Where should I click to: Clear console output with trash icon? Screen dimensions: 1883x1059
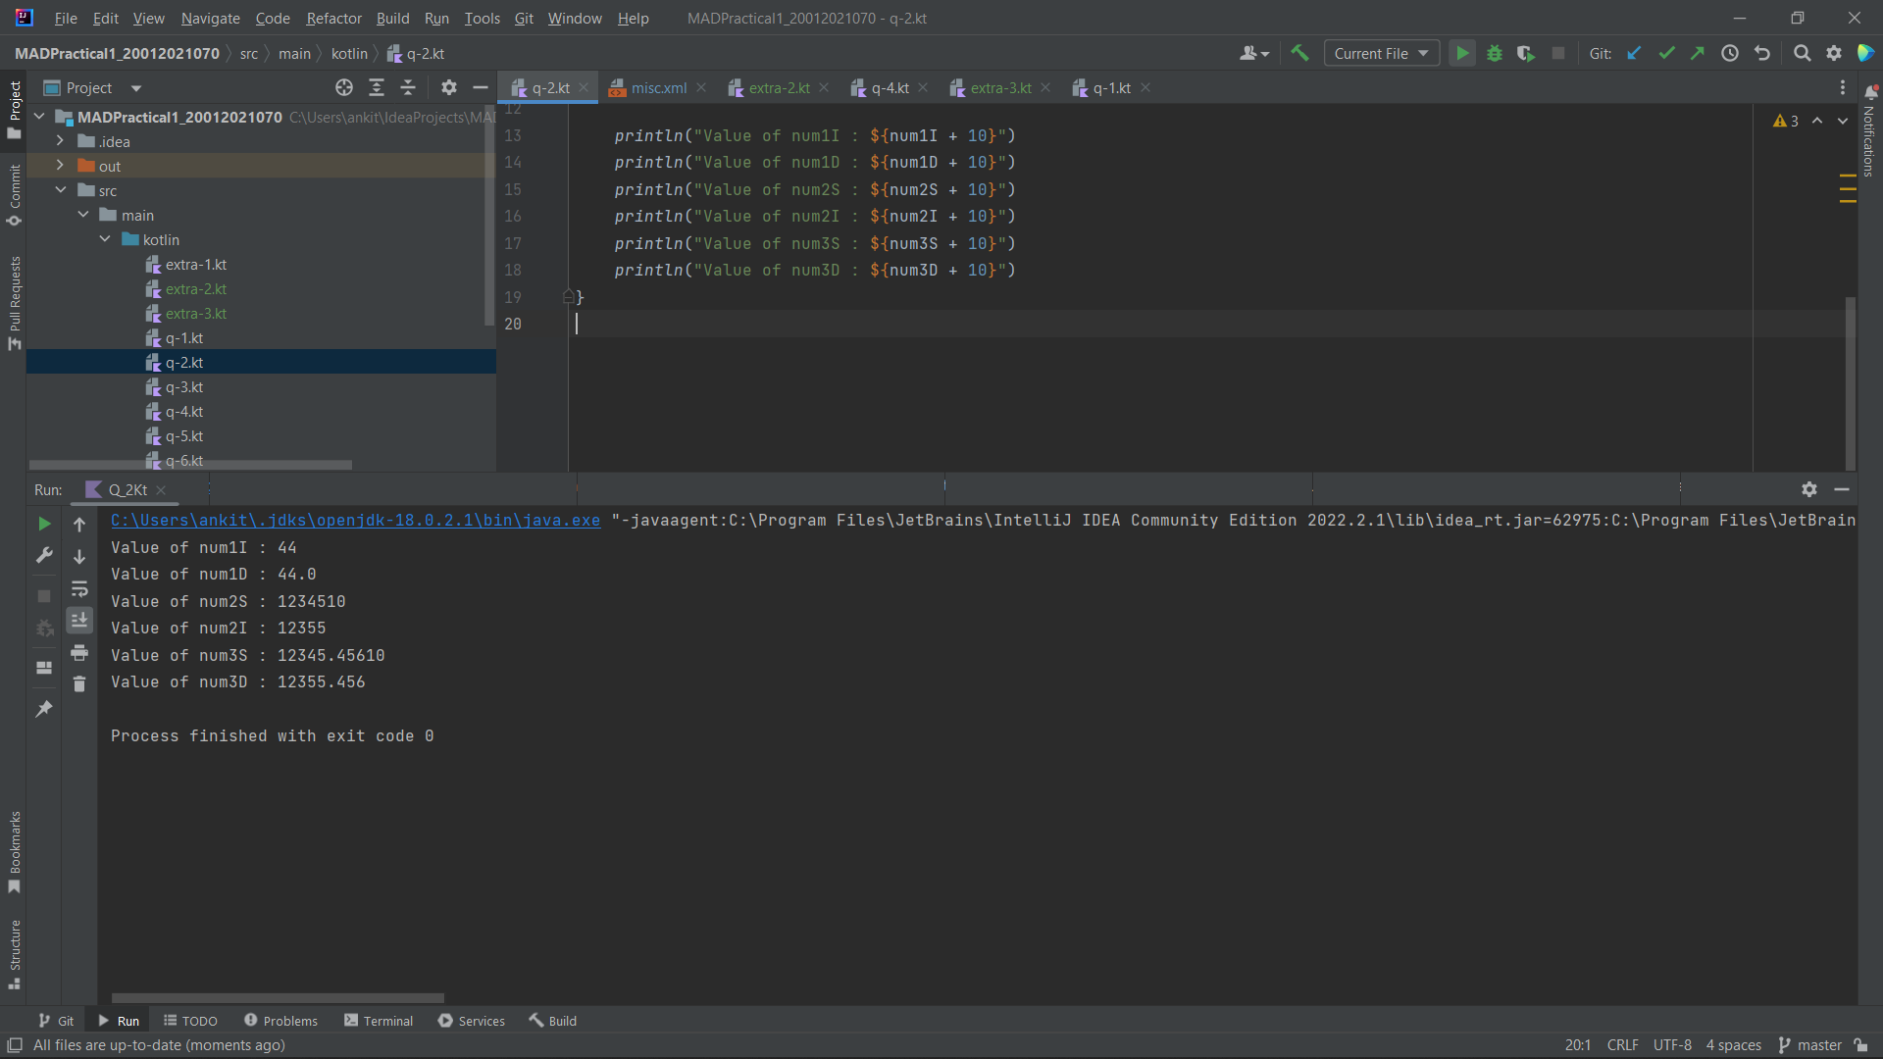(79, 684)
